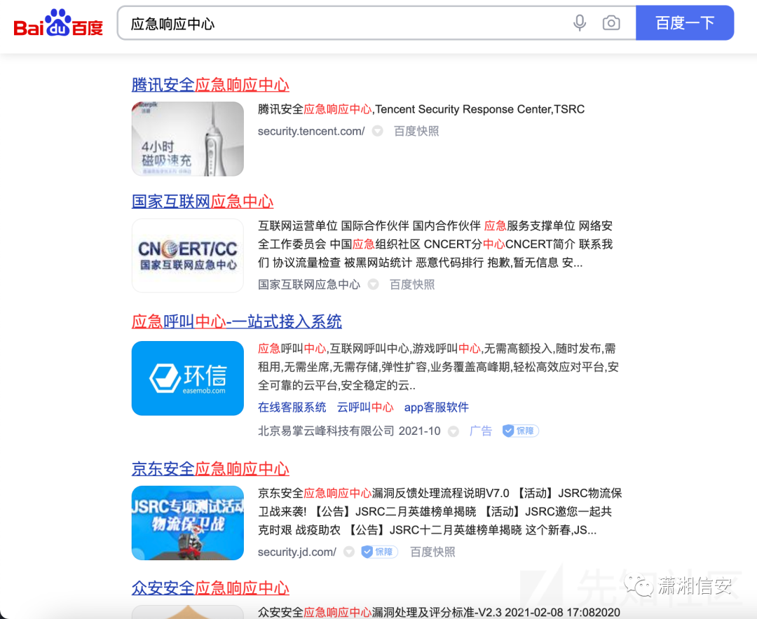Open image search camera icon
Screen dimensions: 757x619
pyautogui.click(x=611, y=22)
